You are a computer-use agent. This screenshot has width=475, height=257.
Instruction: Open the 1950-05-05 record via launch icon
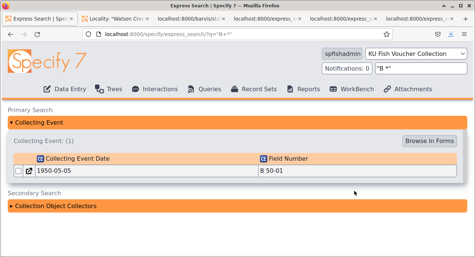(x=29, y=171)
